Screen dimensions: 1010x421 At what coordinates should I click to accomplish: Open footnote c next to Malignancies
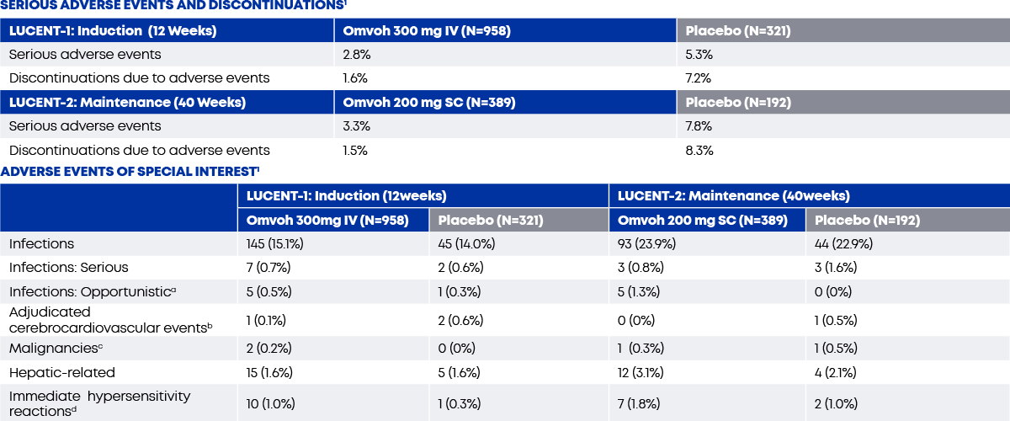coord(100,344)
